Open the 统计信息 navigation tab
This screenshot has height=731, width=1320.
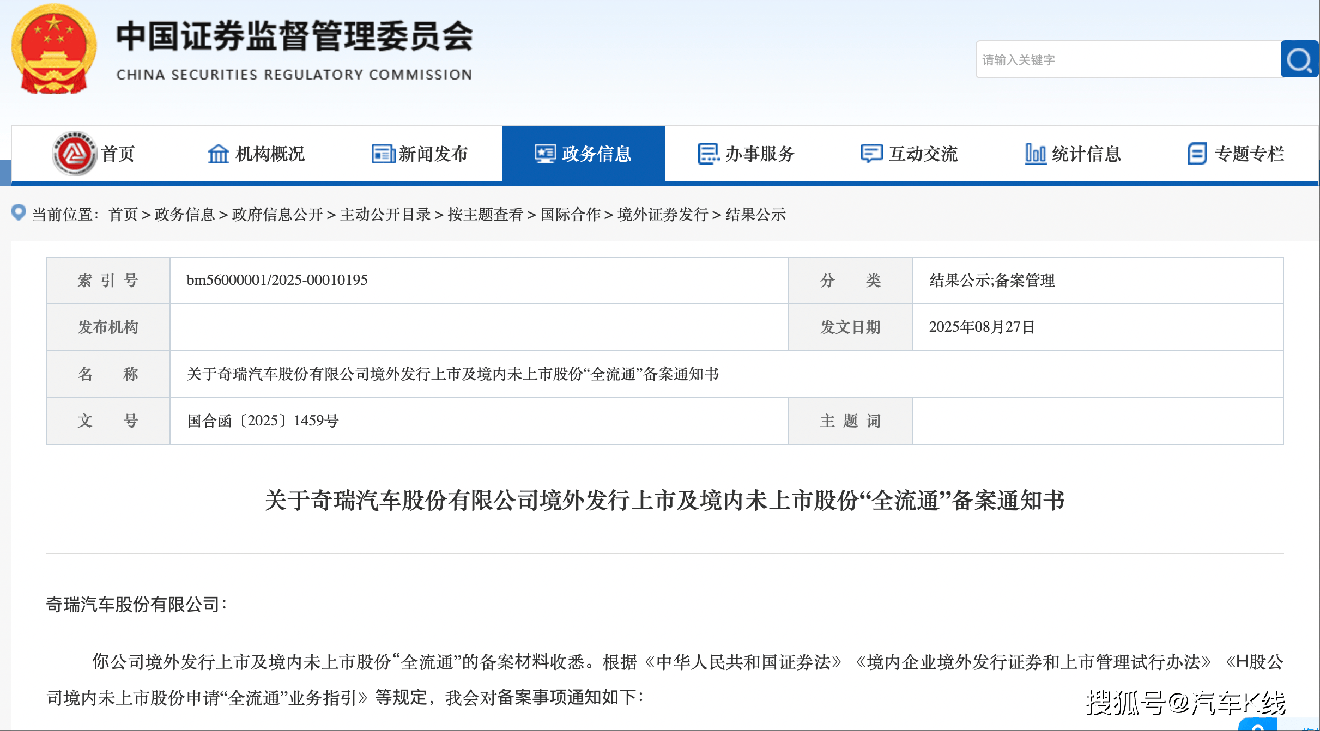[x=1073, y=154]
